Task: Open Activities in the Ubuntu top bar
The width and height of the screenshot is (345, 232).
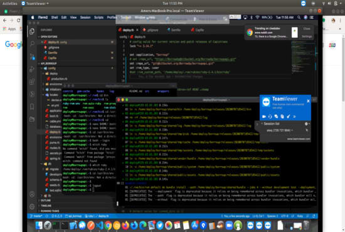Action: pos(9,4)
